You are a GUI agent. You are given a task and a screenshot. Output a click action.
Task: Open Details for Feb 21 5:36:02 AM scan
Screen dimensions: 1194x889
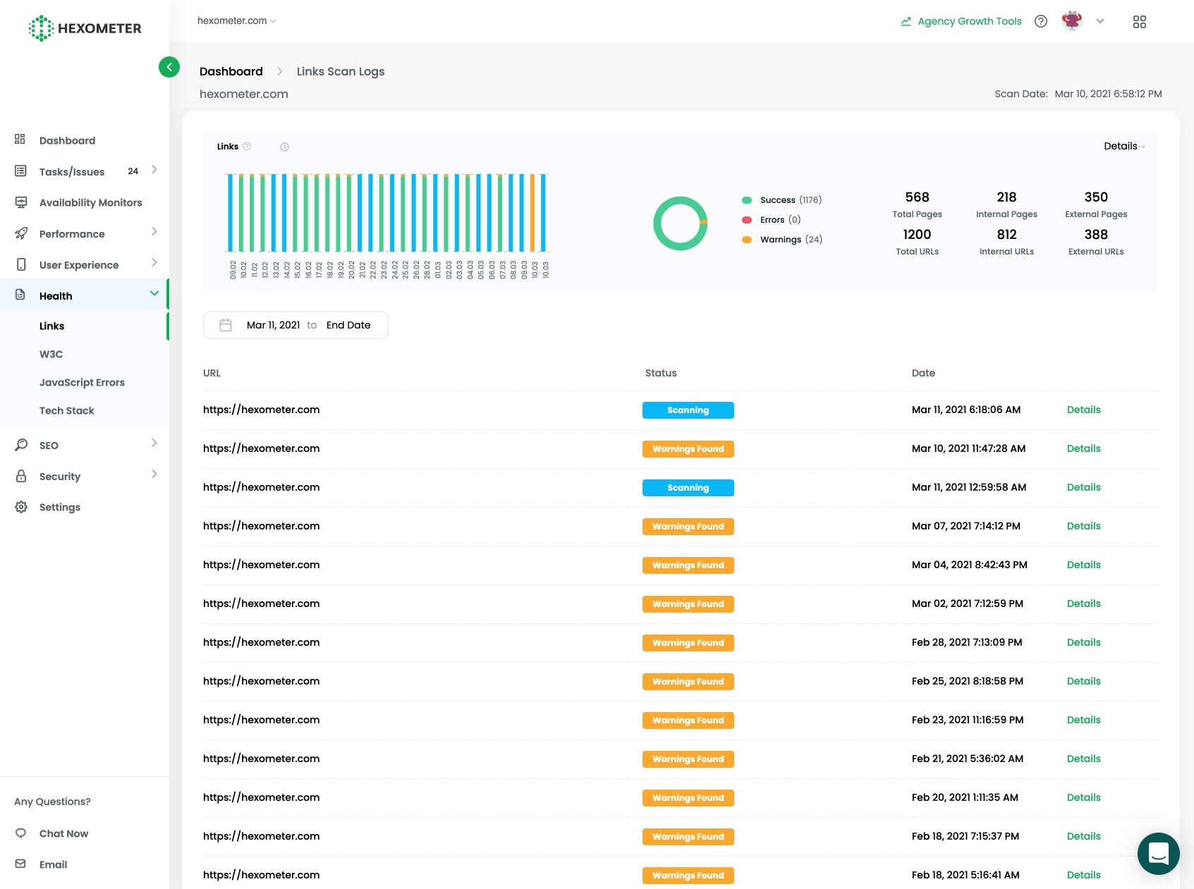coord(1084,759)
